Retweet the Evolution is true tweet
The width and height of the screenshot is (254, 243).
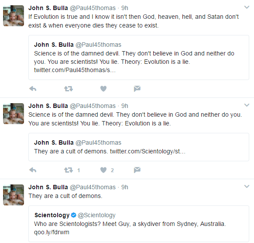tap(69, 89)
